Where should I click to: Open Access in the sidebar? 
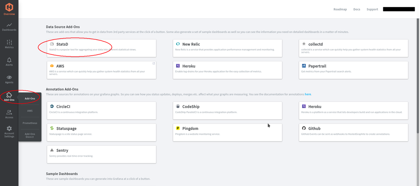[9, 114]
